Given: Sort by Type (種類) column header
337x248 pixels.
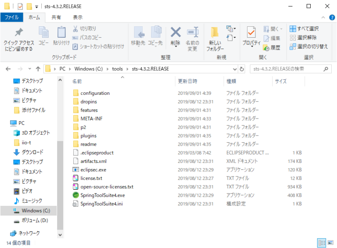Looking at the screenshot, I should point(231,81).
